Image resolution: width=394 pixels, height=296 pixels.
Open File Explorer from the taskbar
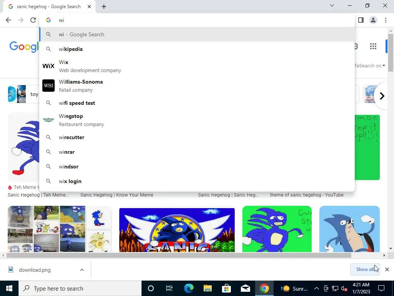(x=207, y=288)
